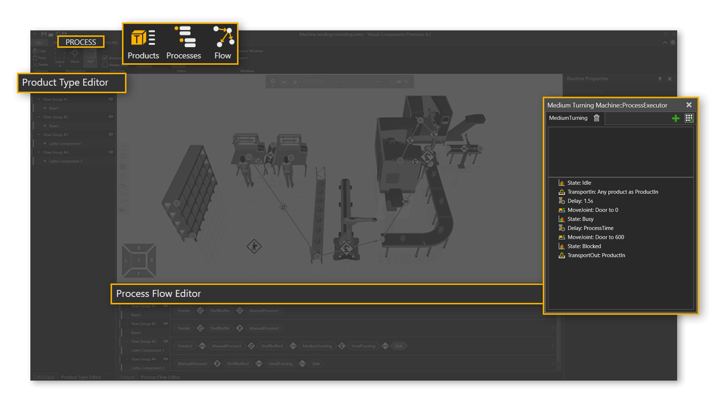The width and height of the screenshot is (719, 406).
Task: Click the Flow editor icon
Action: tap(223, 43)
